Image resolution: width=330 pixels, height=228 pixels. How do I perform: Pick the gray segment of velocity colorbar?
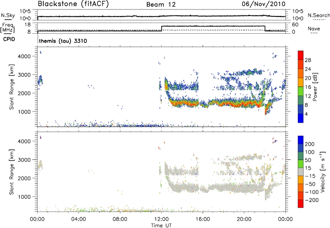(301, 172)
